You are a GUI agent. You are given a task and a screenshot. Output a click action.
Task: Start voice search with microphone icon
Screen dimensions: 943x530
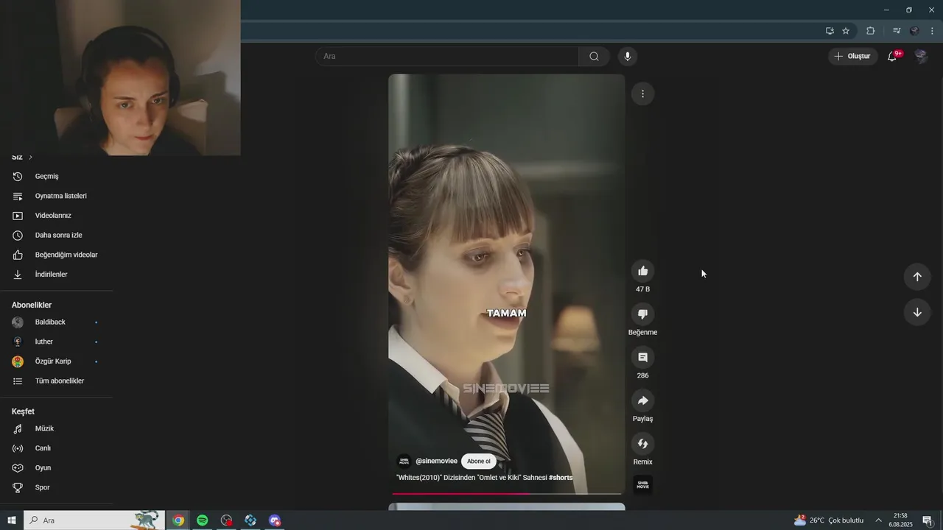pos(628,56)
